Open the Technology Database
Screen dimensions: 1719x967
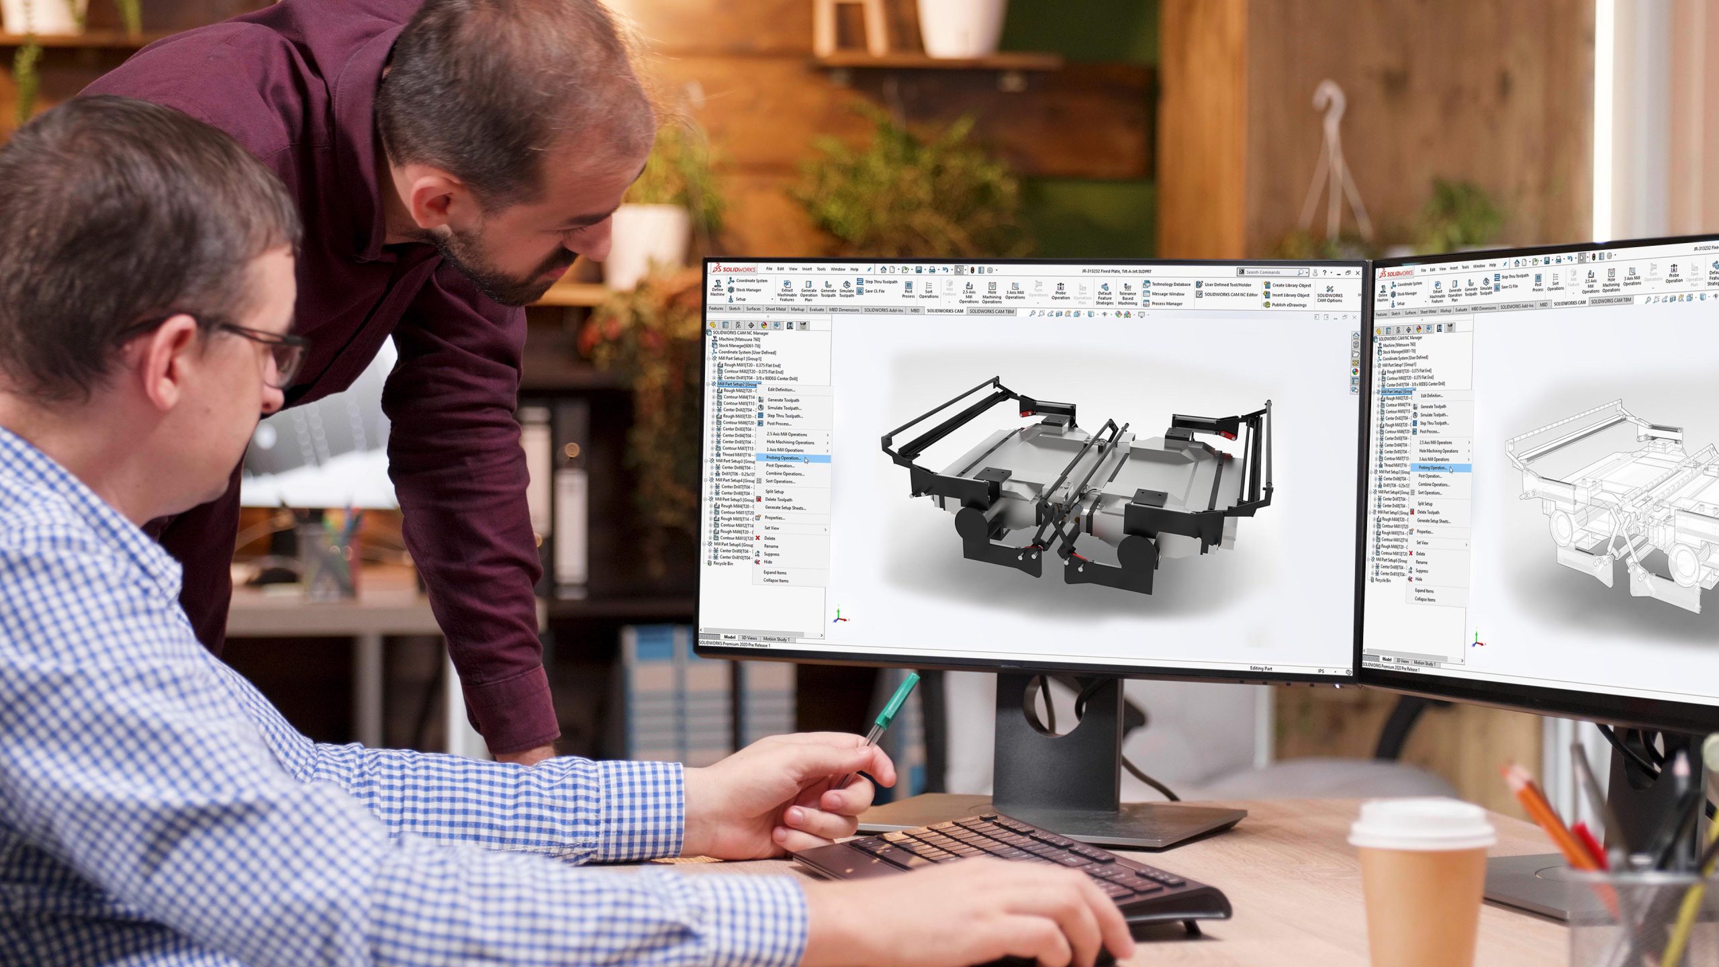click(1167, 284)
